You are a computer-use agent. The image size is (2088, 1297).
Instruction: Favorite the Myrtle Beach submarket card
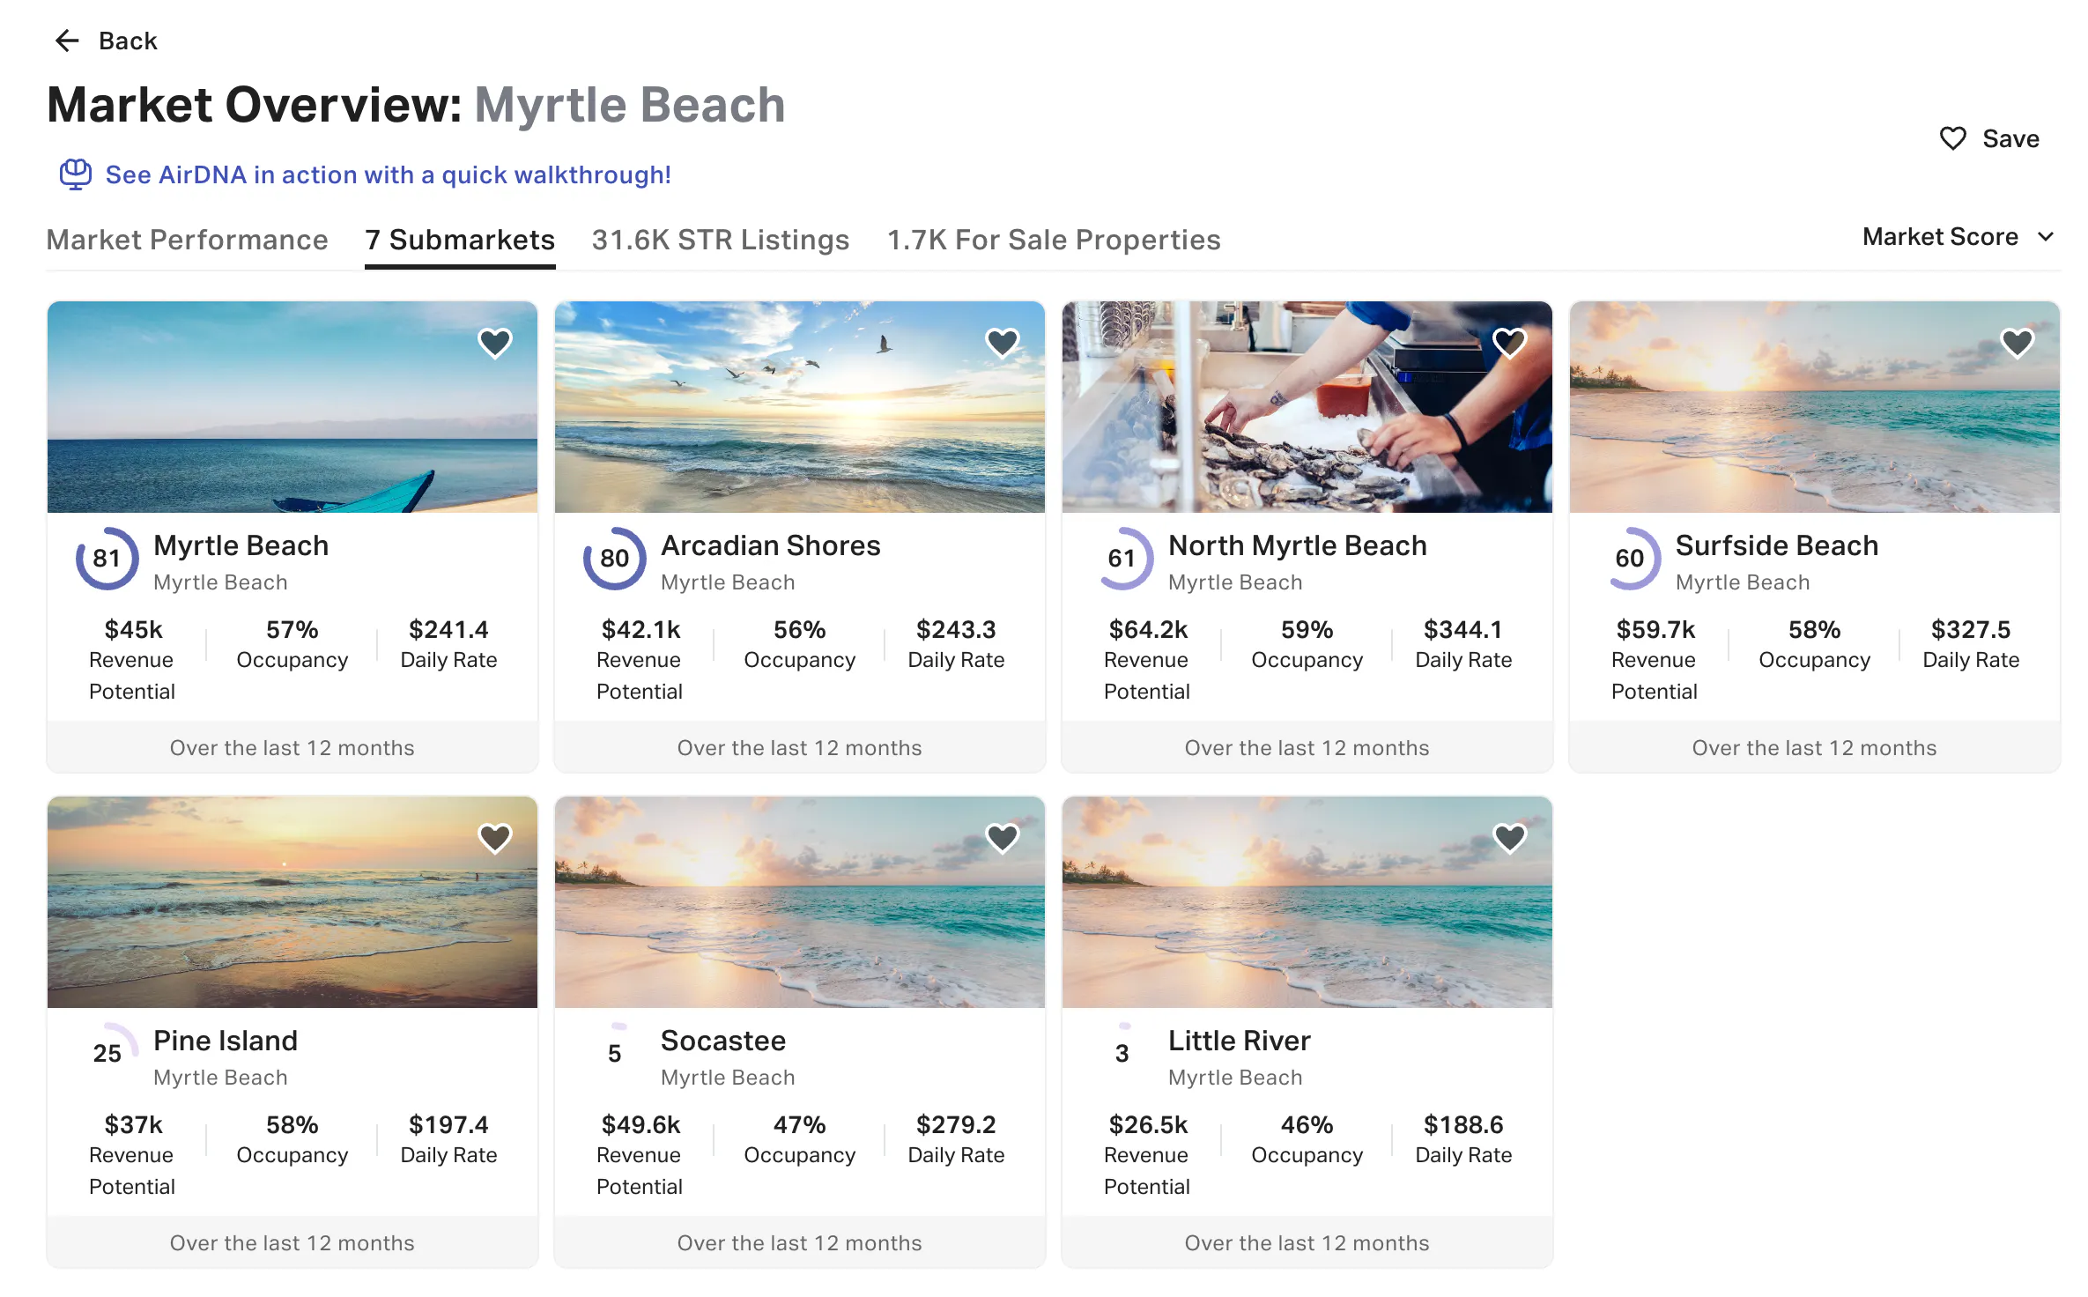coord(495,343)
